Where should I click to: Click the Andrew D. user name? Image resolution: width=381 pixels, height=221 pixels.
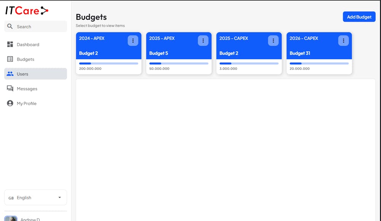click(30, 219)
